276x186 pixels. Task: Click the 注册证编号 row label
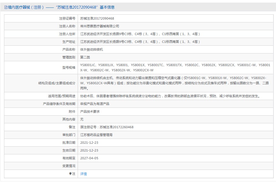pos(67,18)
